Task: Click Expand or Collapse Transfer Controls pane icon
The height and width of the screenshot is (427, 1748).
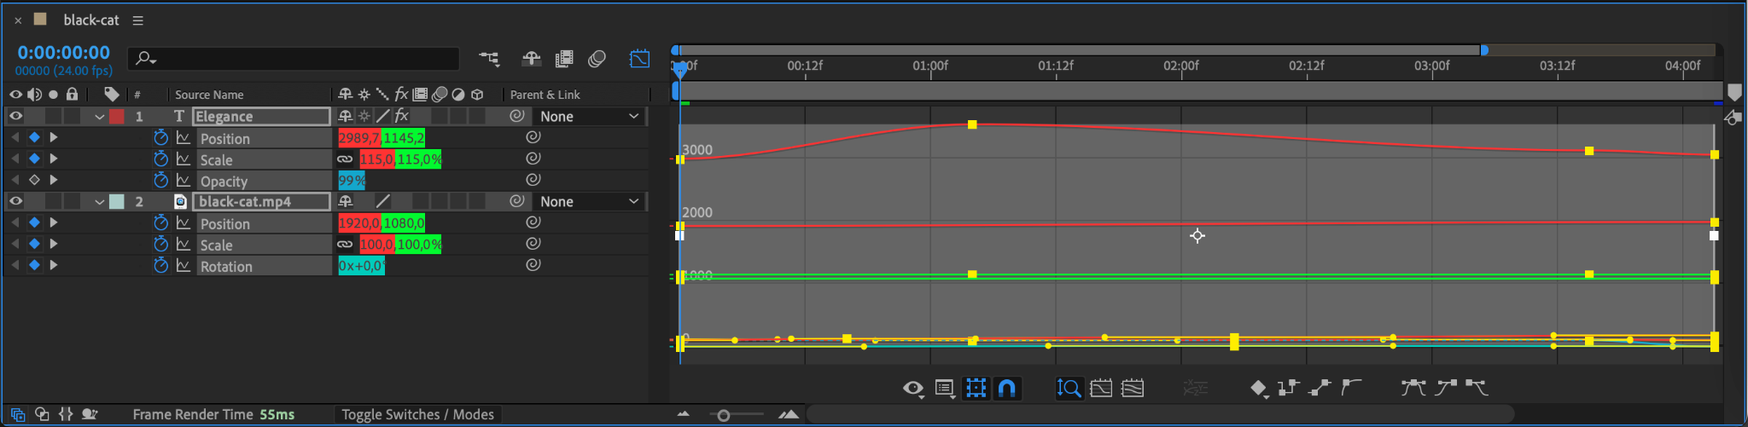Action: click(x=42, y=414)
